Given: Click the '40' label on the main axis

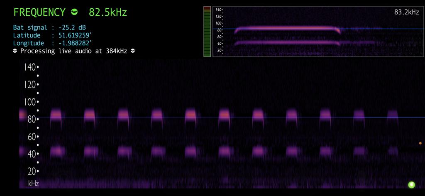Looking at the screenshot, I should (32, 154).
